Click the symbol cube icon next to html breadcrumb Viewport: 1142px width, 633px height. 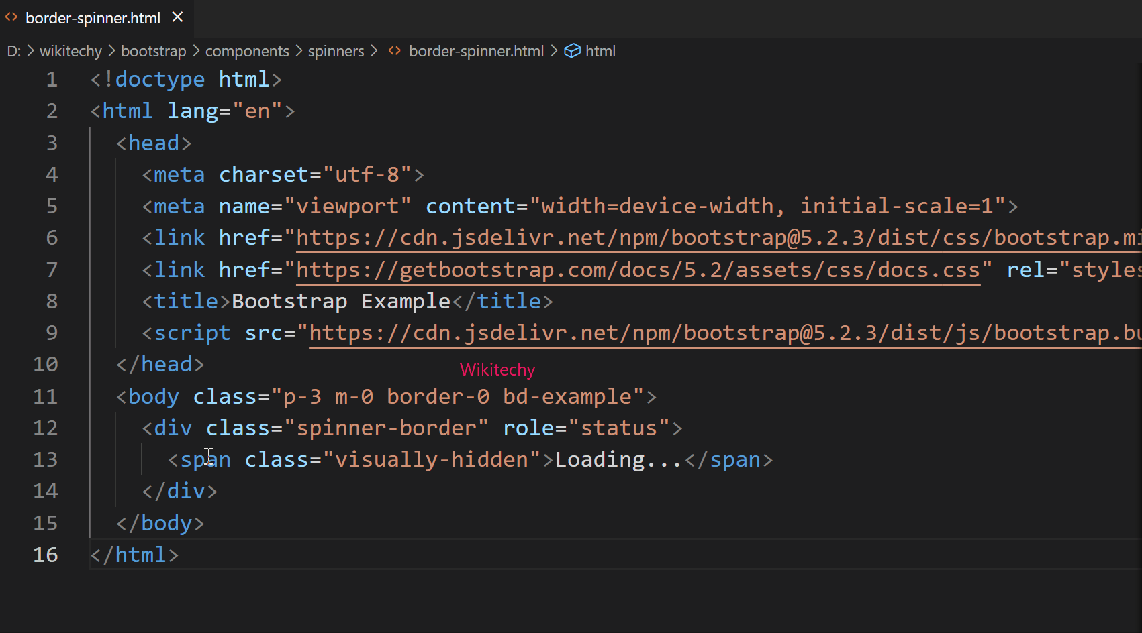[571, 50]
